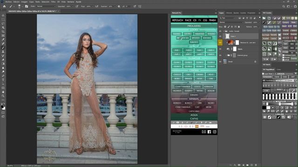The height and width of the screenshot is (167, 298).
Task: Click the TK7 forward double-arrow icon
Action: 279,39
